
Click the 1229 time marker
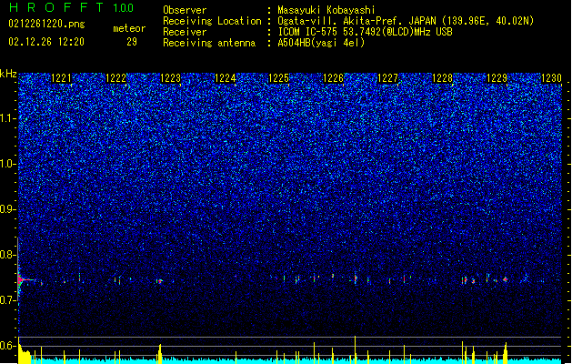[x=497, y=78]
